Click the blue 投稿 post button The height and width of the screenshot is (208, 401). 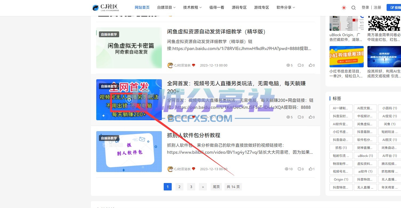pos(394,7)
